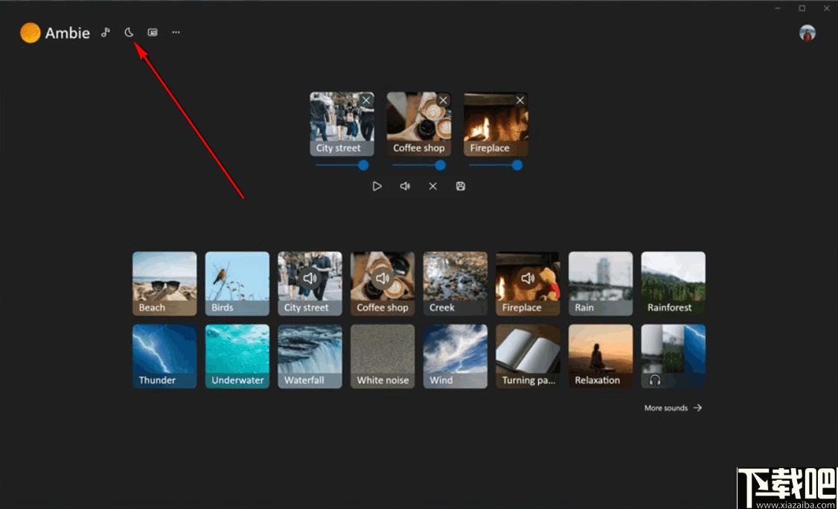Image resolution: width=838 pixels, height=509 pixels.
Task: Save the current sound mix
Action: 461,186
